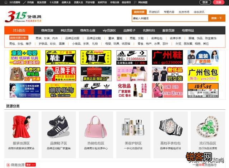Click the red 注册 register button

[219, 3]
